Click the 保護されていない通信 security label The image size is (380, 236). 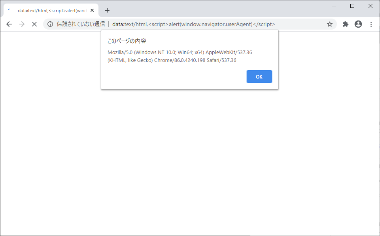pyautogui.click(x=81, y=24)
